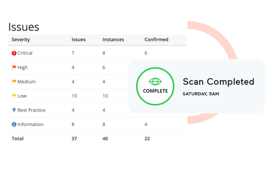Sort by the Confirmed column header

pos(156,40)
